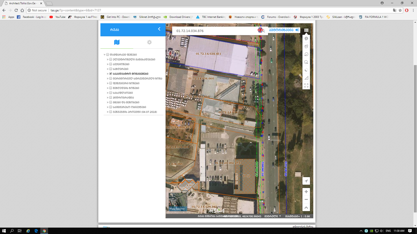This screenshot has width=417, height=234.
Task: Select the eraser tool on the map
Action: pyautogui.click(x=306, y=70)
